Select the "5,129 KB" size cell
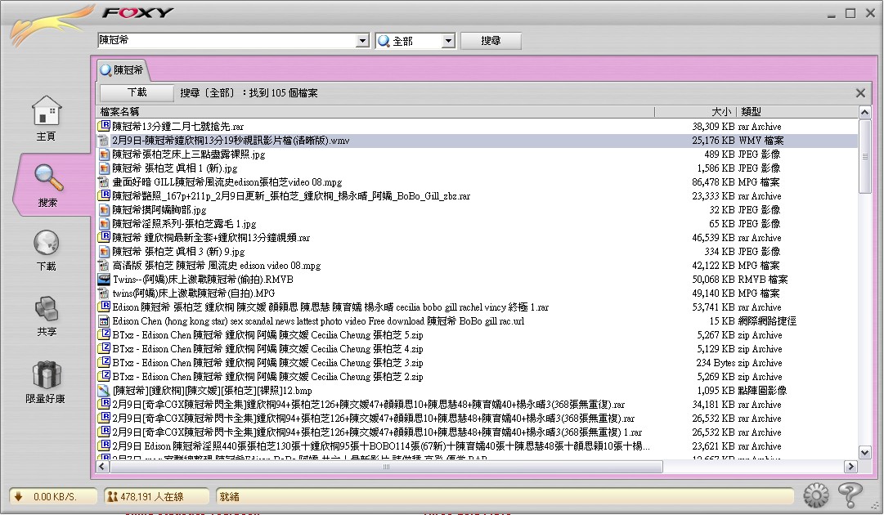884x515 pixels. (x=716, y=349)
